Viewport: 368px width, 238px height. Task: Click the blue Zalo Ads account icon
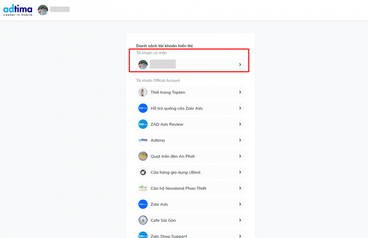[x=143, y=204]
